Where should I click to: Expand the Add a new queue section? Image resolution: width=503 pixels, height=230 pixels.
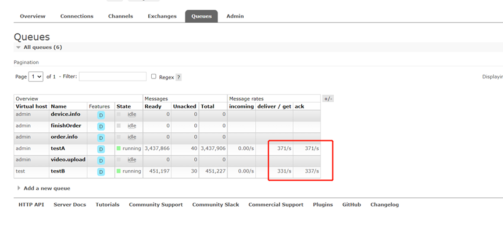click(x=44, y=188)
